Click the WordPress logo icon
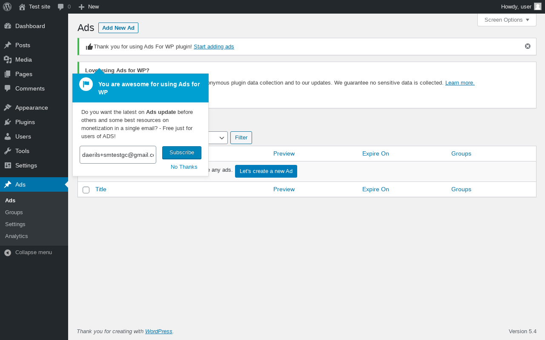Image resolution: width=545 pixels, height=340 pixels. (x=7, y=7)
